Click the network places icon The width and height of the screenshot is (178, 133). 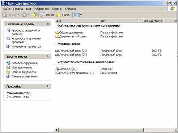click(8, 63)
